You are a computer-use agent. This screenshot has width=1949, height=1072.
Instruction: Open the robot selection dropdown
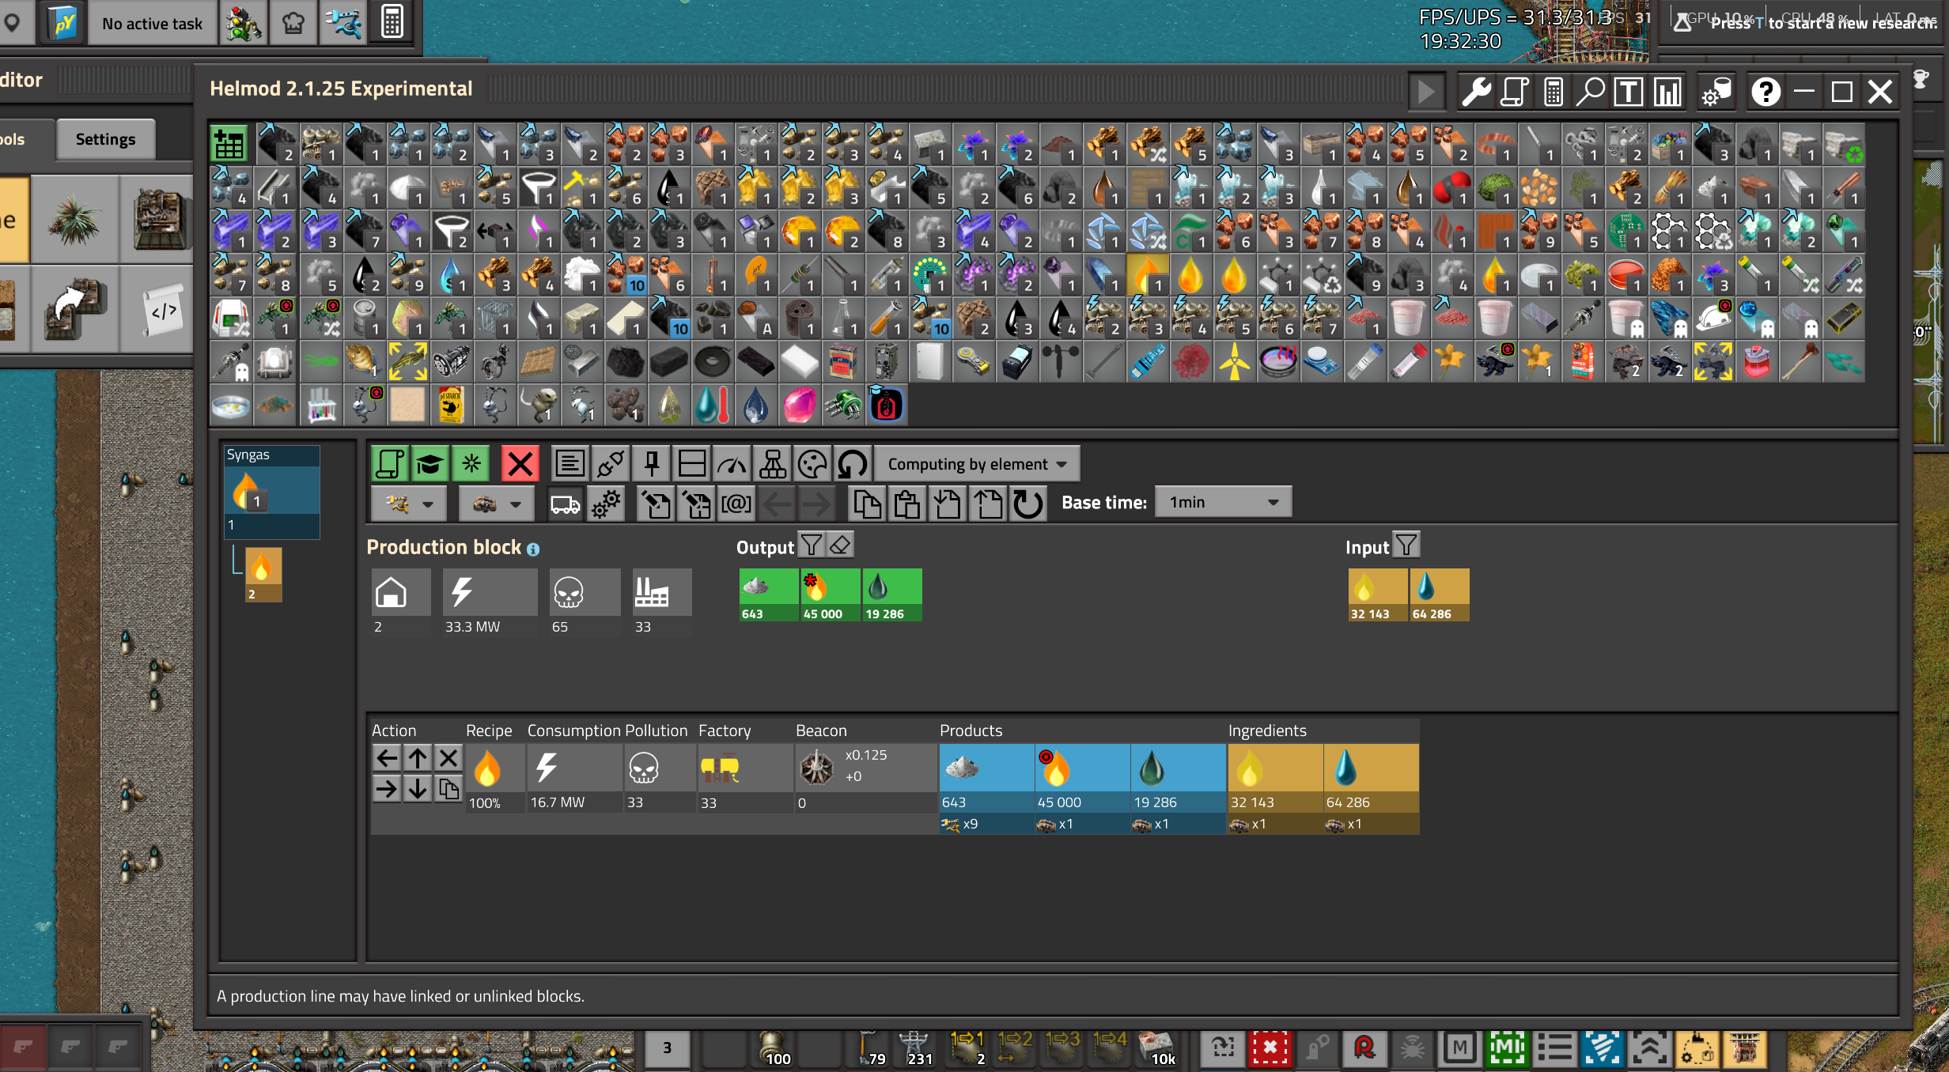(409, 504)
